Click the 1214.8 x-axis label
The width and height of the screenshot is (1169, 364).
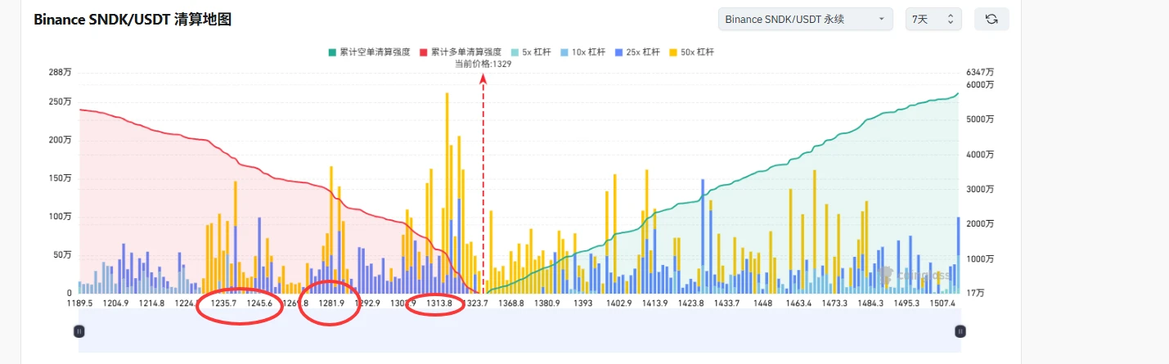151,303
